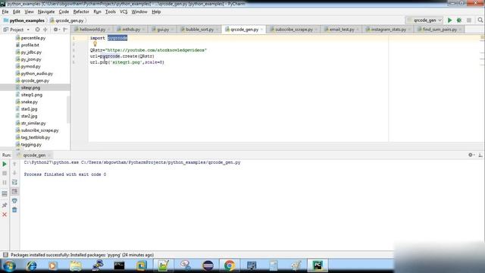Go up the stack trace arrow
Image resolution: width=485 pixels, height=273 pixels.
[x=14, y=164]
